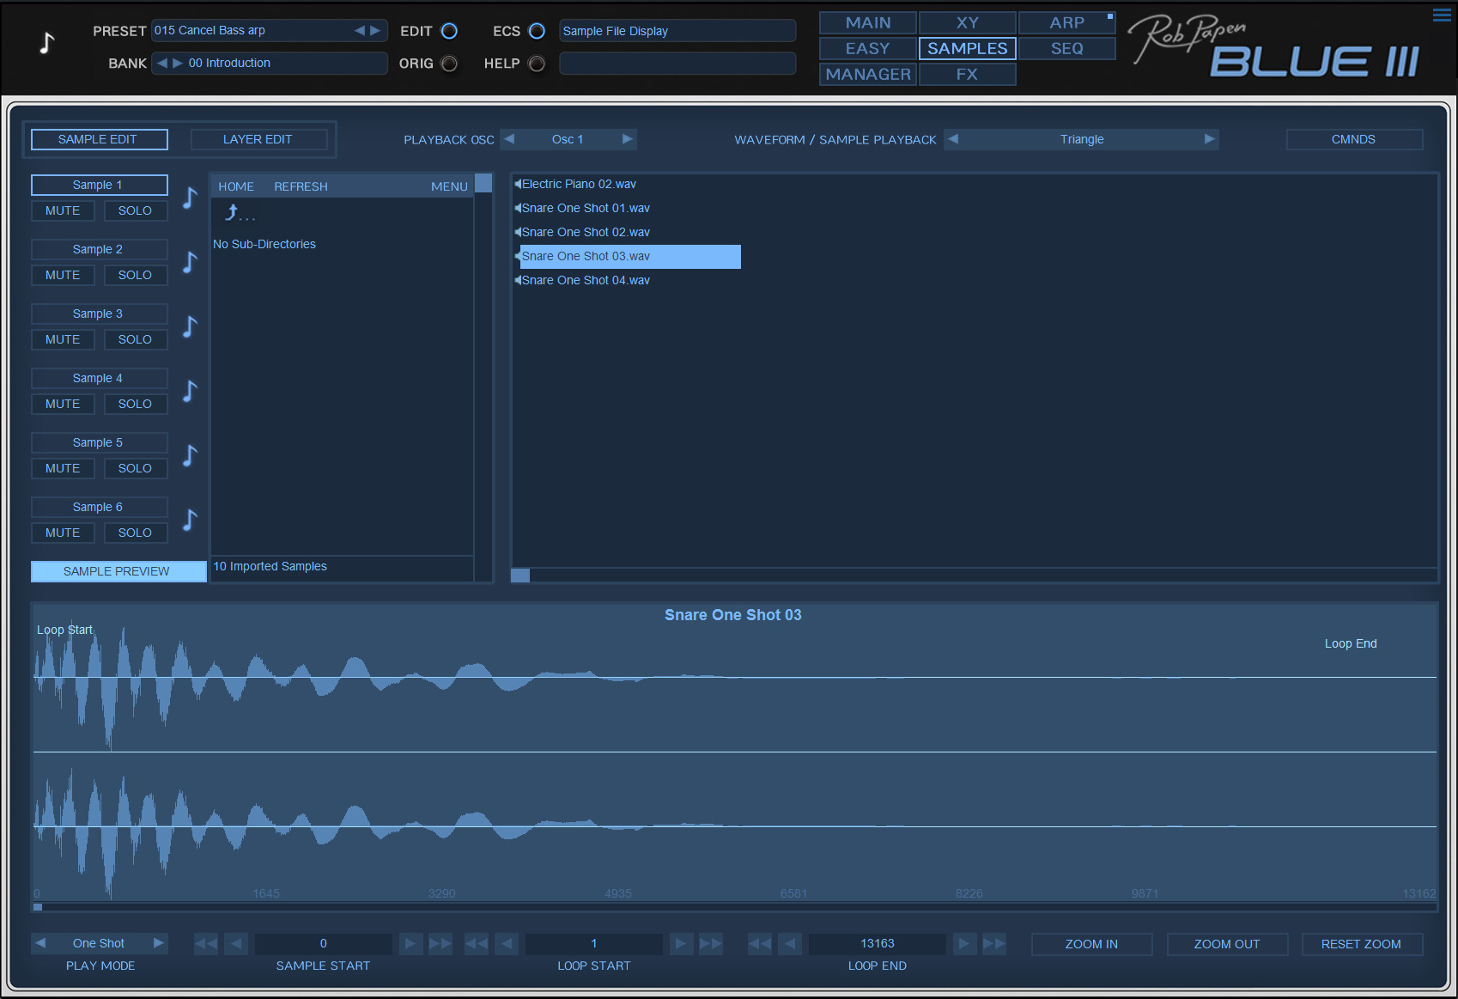This screenshot has width=1458, height=999.
Task: Toggle the EDIT radio button
Action: point(449,31)
